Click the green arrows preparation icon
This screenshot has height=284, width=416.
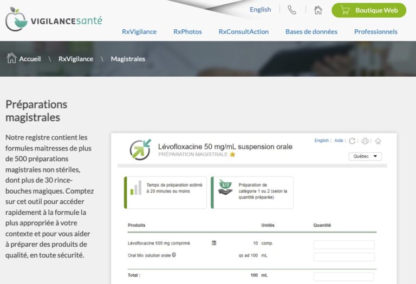140,149
